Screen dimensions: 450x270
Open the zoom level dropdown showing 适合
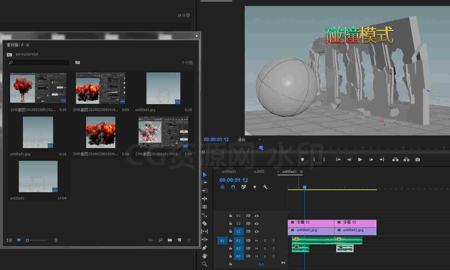click(x=249, y=140)
